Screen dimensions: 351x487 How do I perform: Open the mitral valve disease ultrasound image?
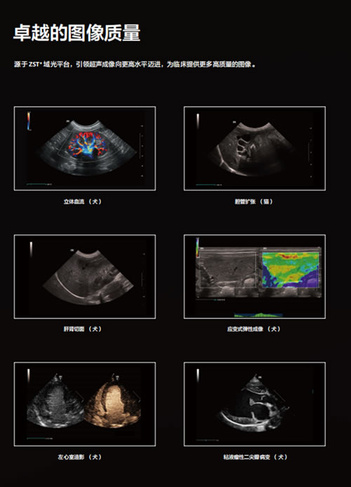255,404
